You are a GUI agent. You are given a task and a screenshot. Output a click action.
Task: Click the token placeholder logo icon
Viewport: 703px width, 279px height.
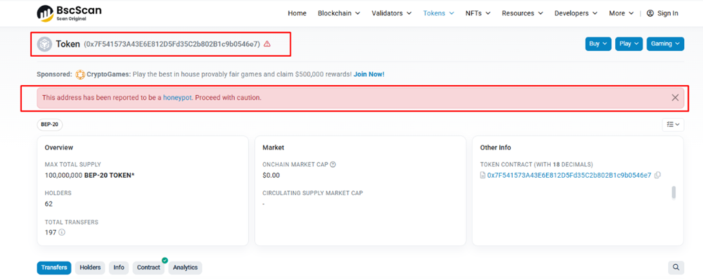tap(44, 44)
